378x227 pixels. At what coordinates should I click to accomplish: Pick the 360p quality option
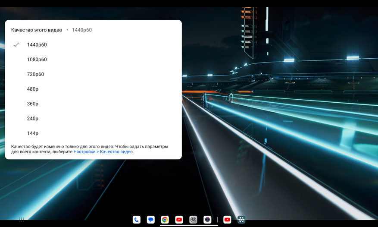tap(33, 104)
